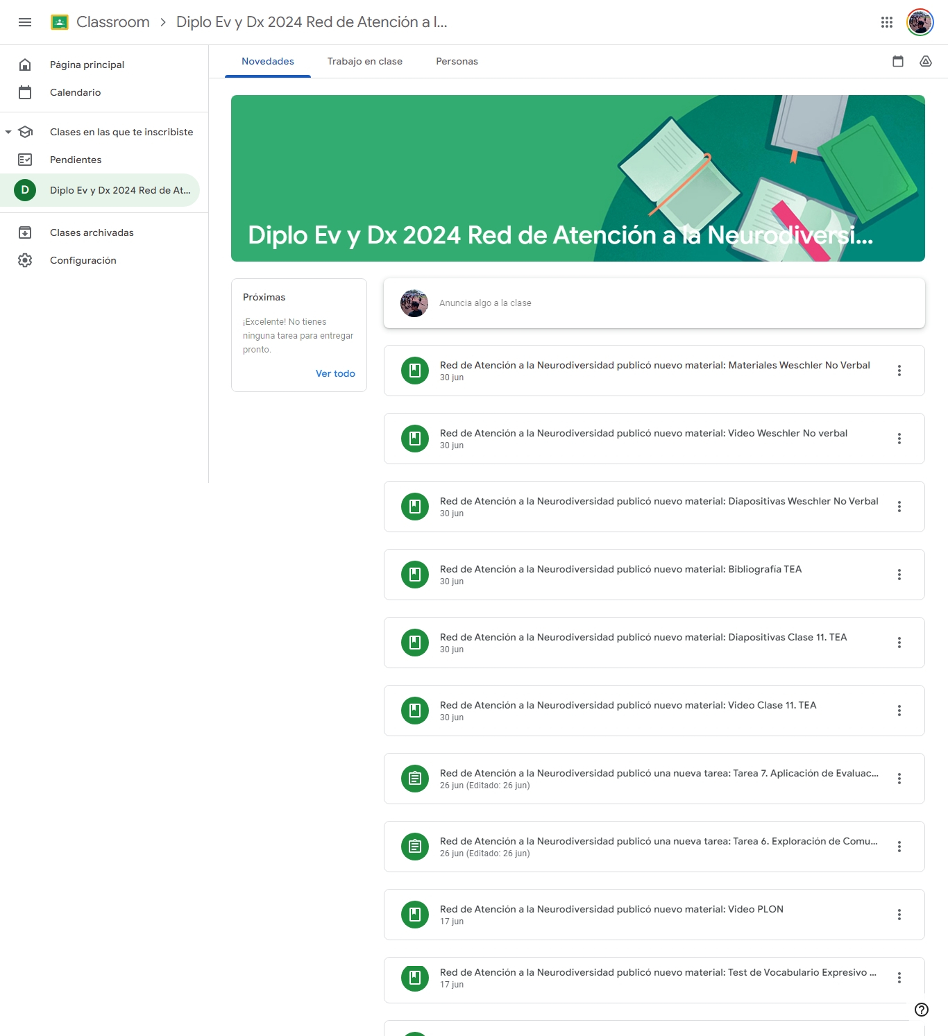Open the main hamburger menu

25,22
